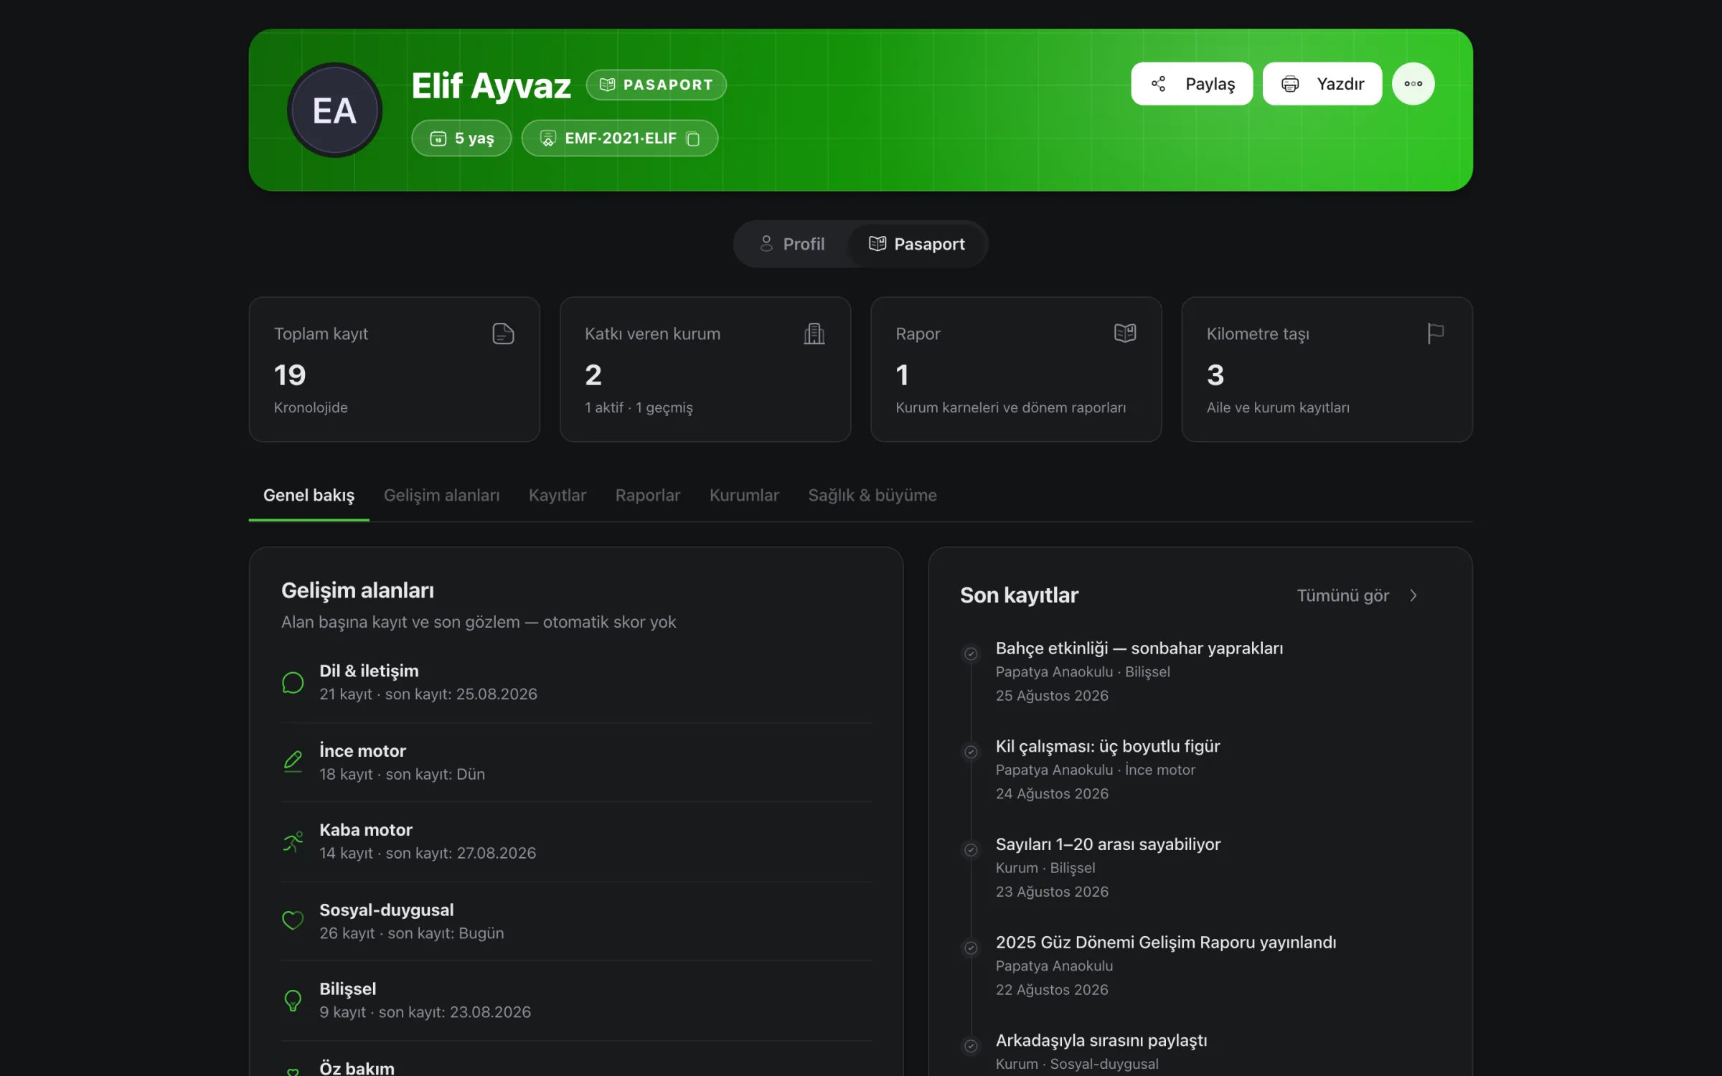
Task: Click the running figure icon for Kaba motor
Action: [x=293, y=841]
